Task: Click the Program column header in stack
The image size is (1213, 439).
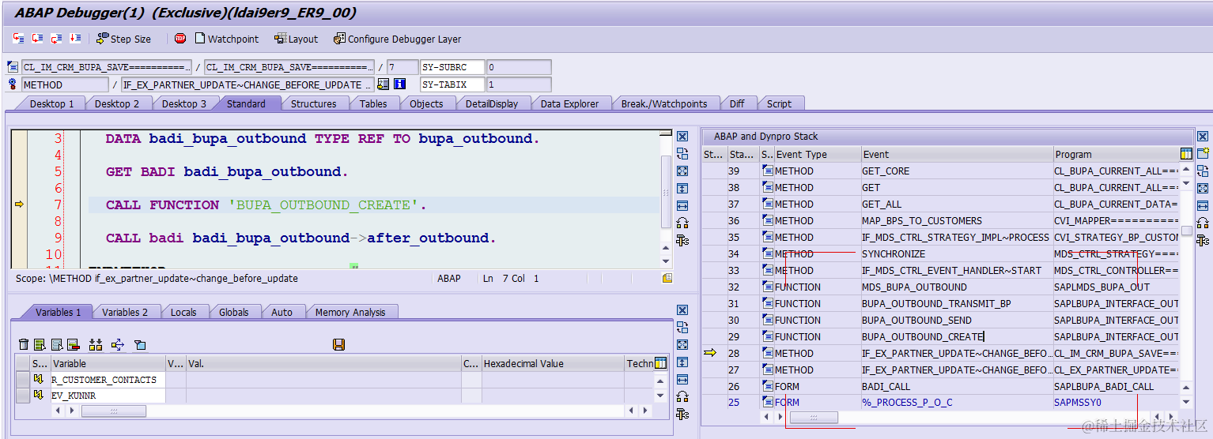Action: click(1116, 154)
